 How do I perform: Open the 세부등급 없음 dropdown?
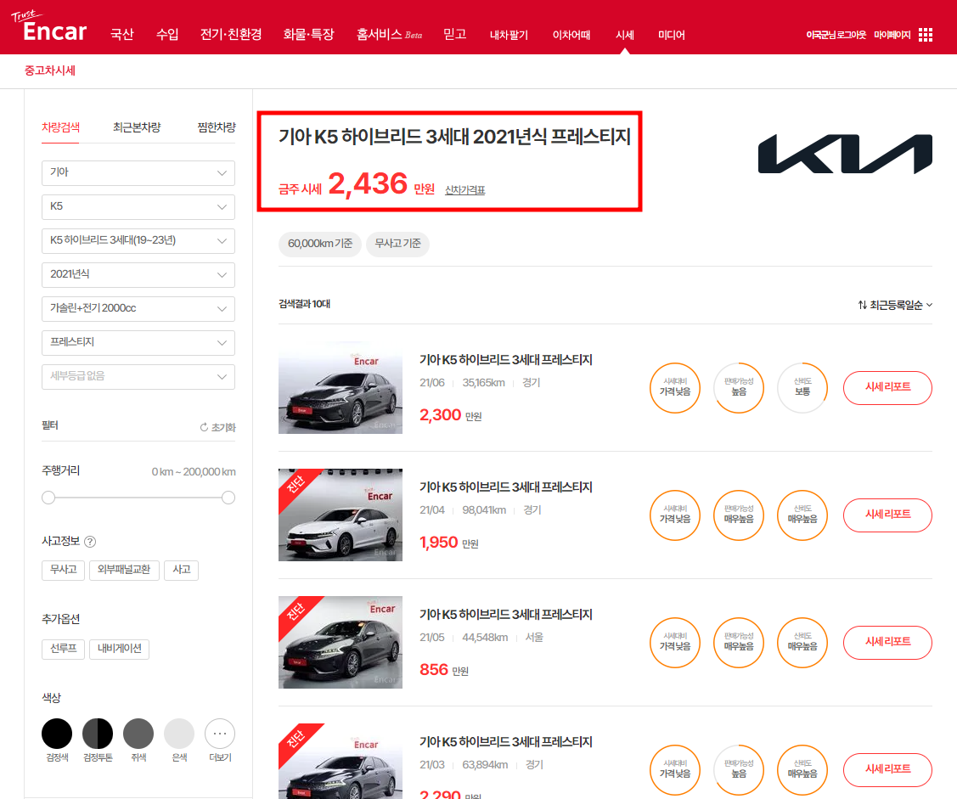pos(138,377)
